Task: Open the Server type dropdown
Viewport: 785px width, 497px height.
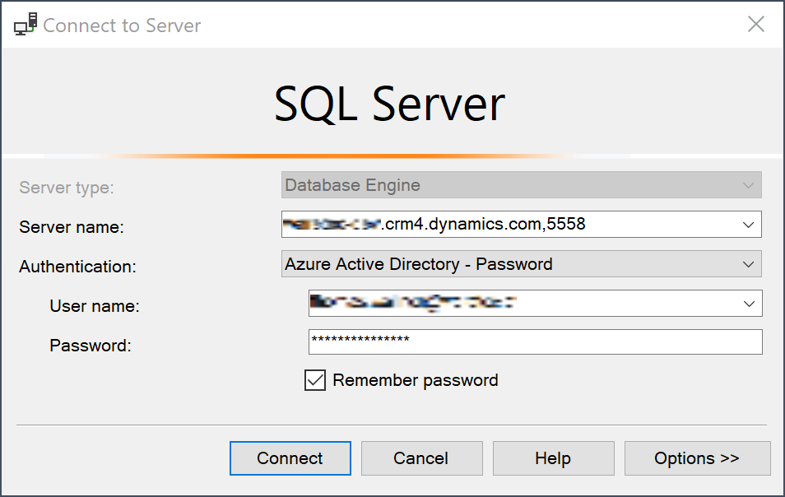Action: [x=521, y=185]
